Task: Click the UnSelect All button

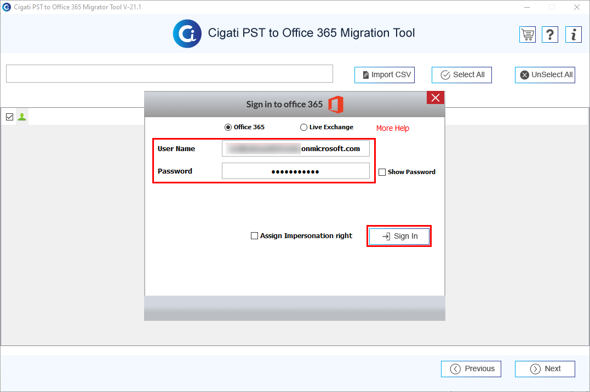Action: [x=545, y=75]
